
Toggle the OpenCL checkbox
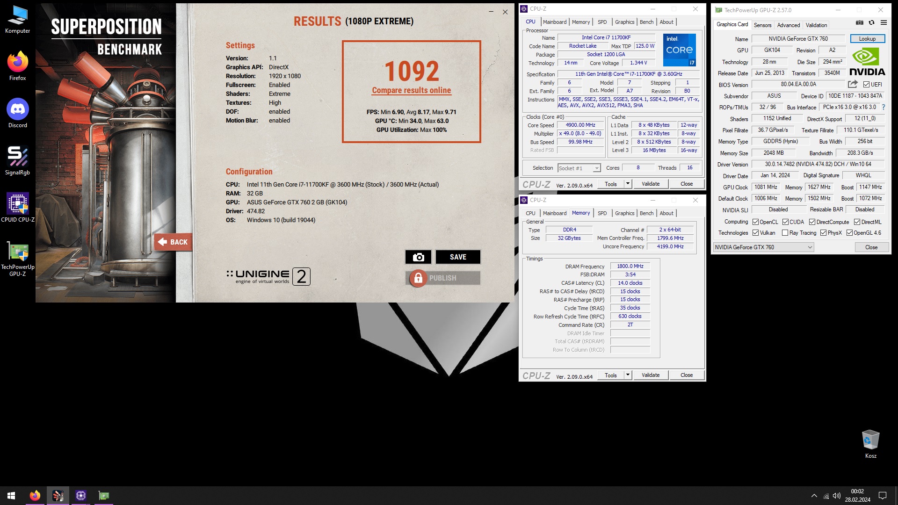point(755,222)
